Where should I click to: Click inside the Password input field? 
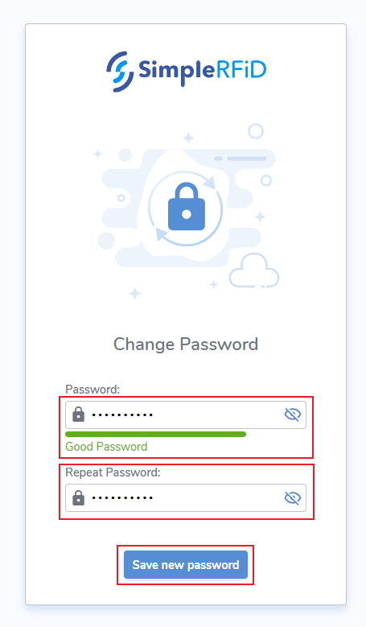click(186, 415)
